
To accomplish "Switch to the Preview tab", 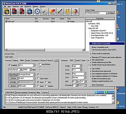I will coord(8,60).
